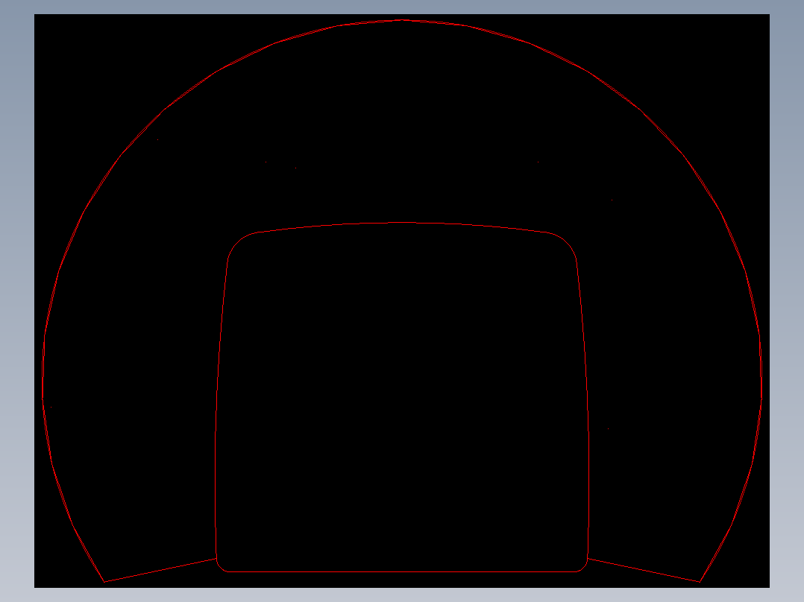804x602 pixels.
Task: Pick the flat bottom edge of inner shape
Action: point(402,571)
